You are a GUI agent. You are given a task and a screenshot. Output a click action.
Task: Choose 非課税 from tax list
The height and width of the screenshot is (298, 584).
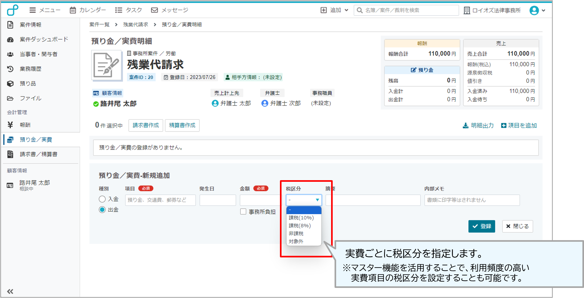click(x=304, y=234)
